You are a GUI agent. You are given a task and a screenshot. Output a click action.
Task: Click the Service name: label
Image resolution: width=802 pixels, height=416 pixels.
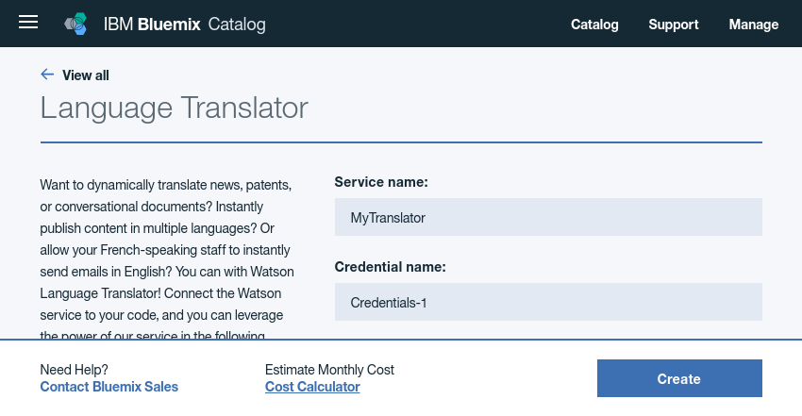pos(381,182)
